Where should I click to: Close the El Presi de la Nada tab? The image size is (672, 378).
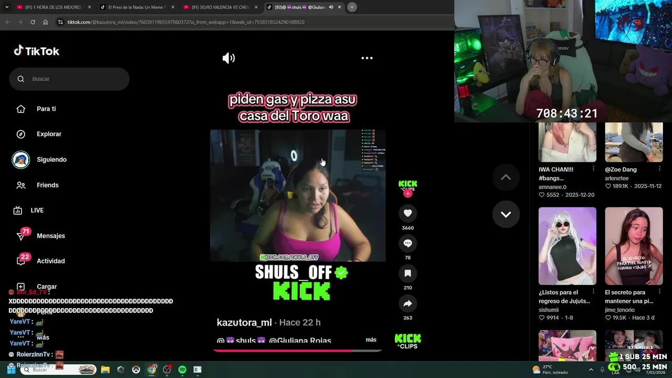173,7
